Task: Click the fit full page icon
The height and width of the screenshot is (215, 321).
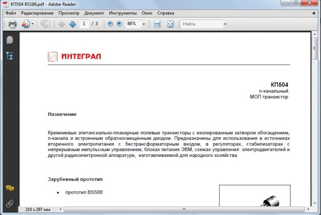Action: [x=170, y=24]
